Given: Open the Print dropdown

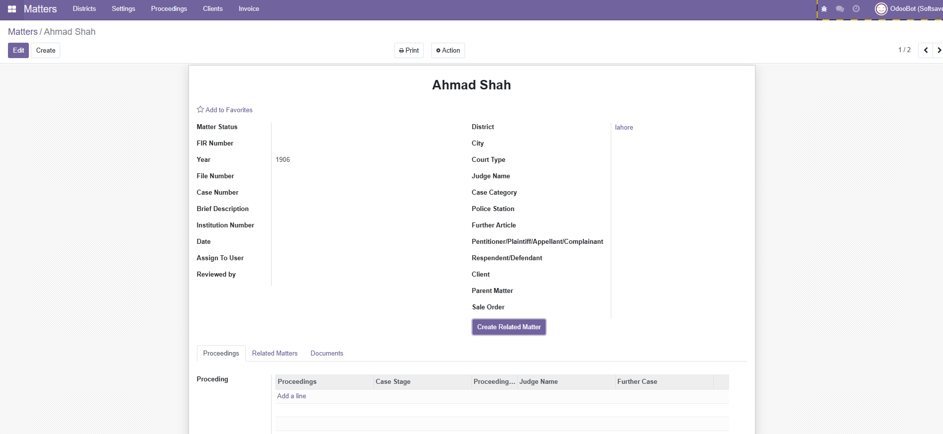Looking at the screenshot, I should pos(409,50).
